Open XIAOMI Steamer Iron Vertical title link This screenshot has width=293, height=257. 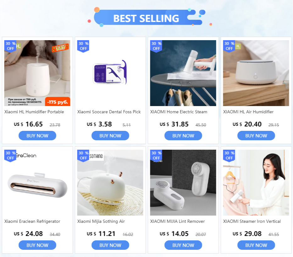(252, 221)
